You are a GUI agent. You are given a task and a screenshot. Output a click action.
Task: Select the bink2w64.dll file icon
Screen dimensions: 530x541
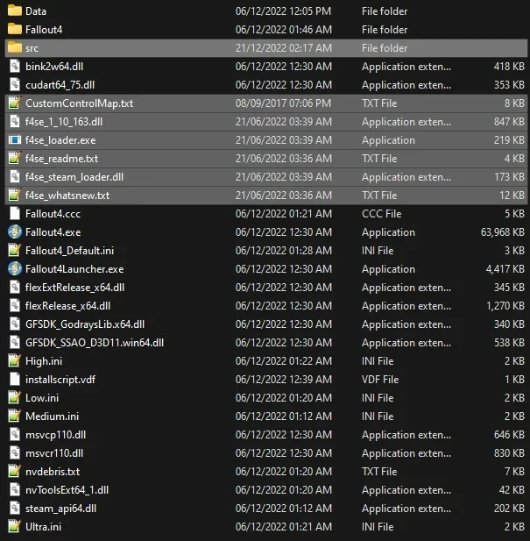click(14, 67)
